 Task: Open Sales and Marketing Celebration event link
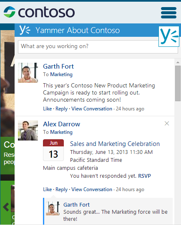(x=115, y=144)
